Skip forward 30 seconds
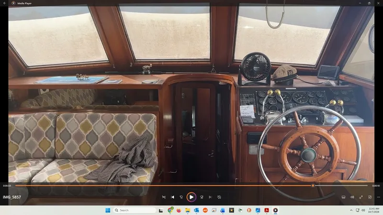 202,197
